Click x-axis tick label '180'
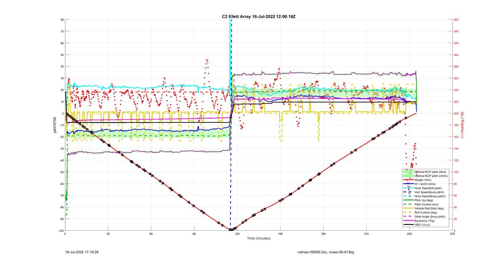The height and width of the screenshot is (259, 500). click(x=323, y=234)
